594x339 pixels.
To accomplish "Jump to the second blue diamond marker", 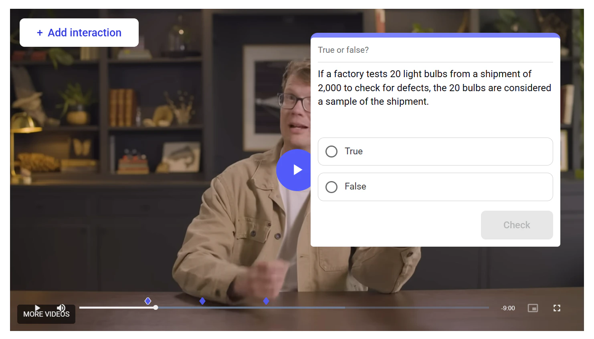I will pos(202,301).
